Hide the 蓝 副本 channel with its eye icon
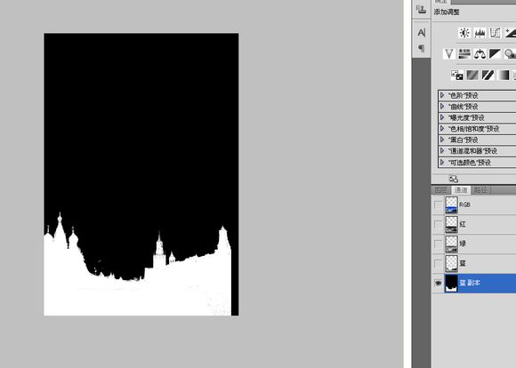The height and width of the screenshot is (368, 516). click(x=438, y=283)
